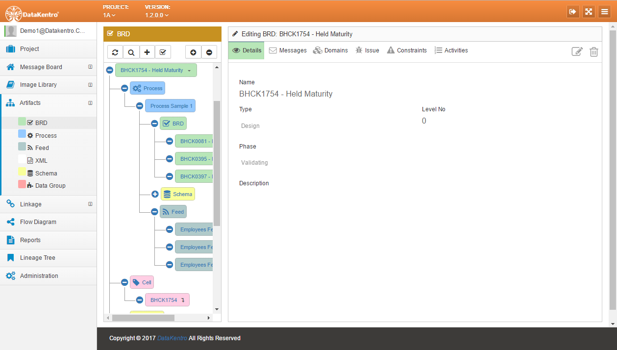Switch to the Messages tab
Image resolution: width=617 pixels, height=350 pixels.
pos(288,50)
